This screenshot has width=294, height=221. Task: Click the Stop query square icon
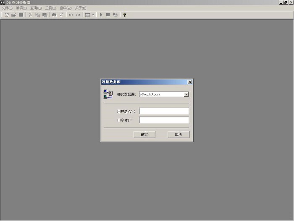coord(108,15)
